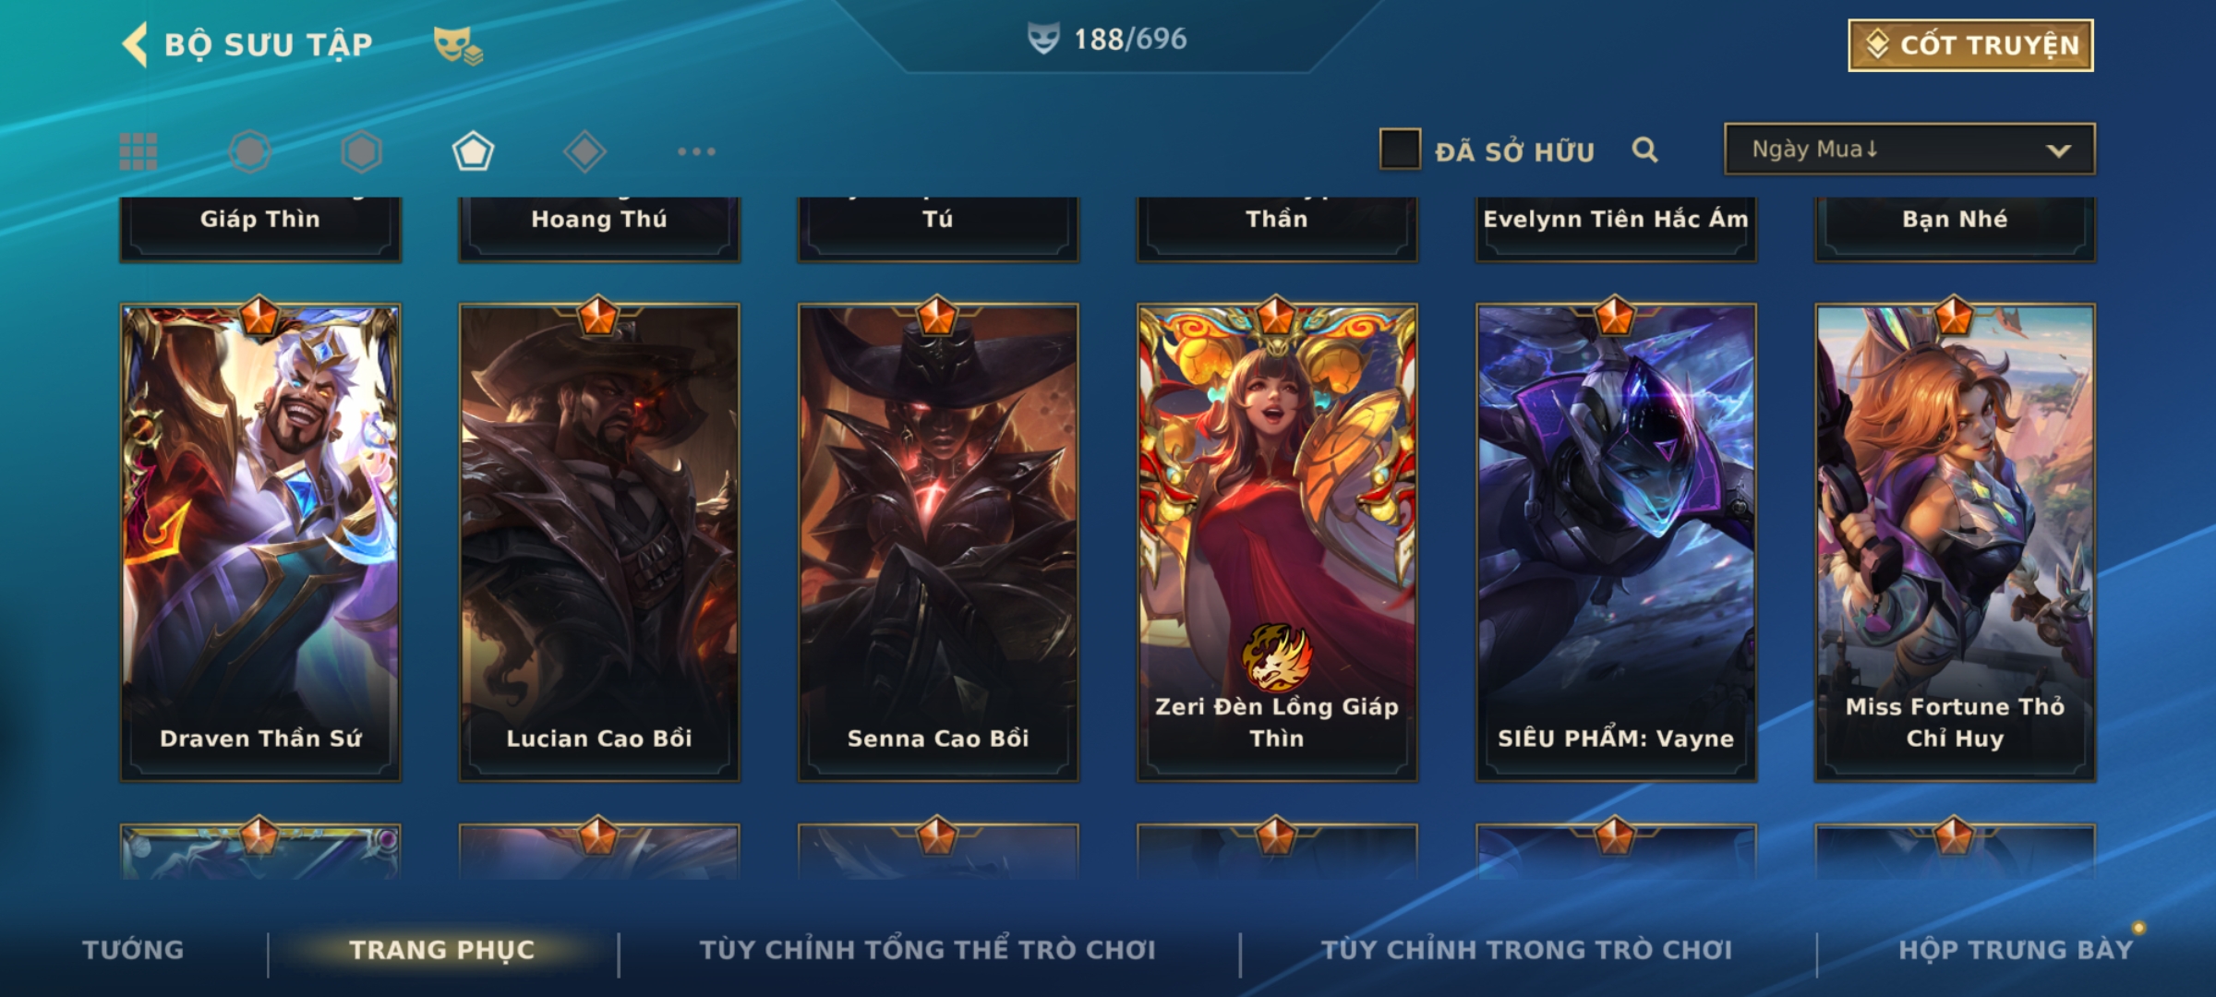Open the Hộp Trưng Bày tab
The height and width of the screenshot is (997, 2216).
click(2016, 950)
